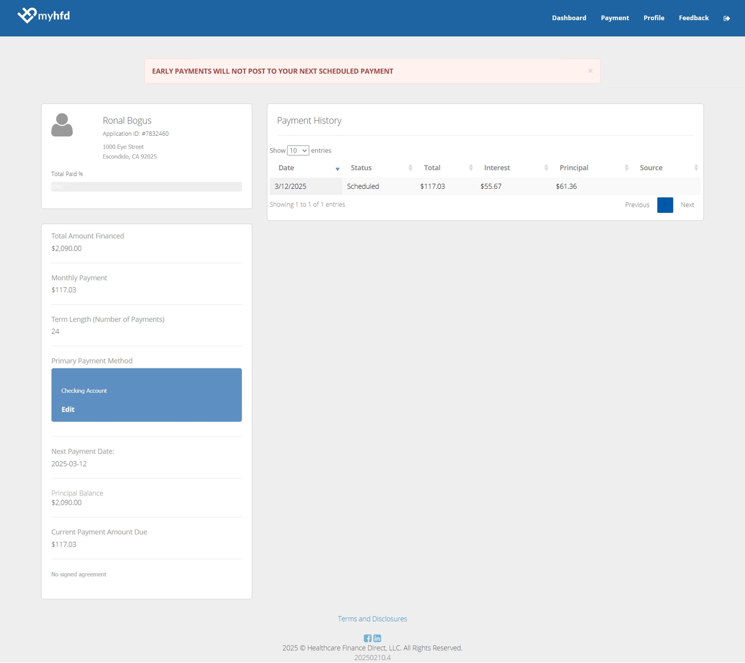Sort by Source using its sort arrows
This screenshot has width=745, height=663.
point(696,167)
